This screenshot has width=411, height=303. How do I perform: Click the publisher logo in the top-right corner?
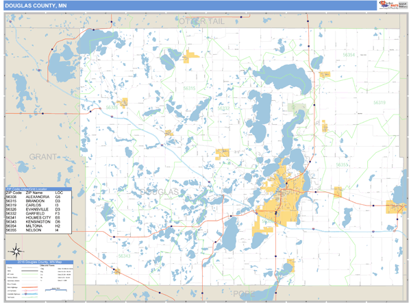click(392, 5)
